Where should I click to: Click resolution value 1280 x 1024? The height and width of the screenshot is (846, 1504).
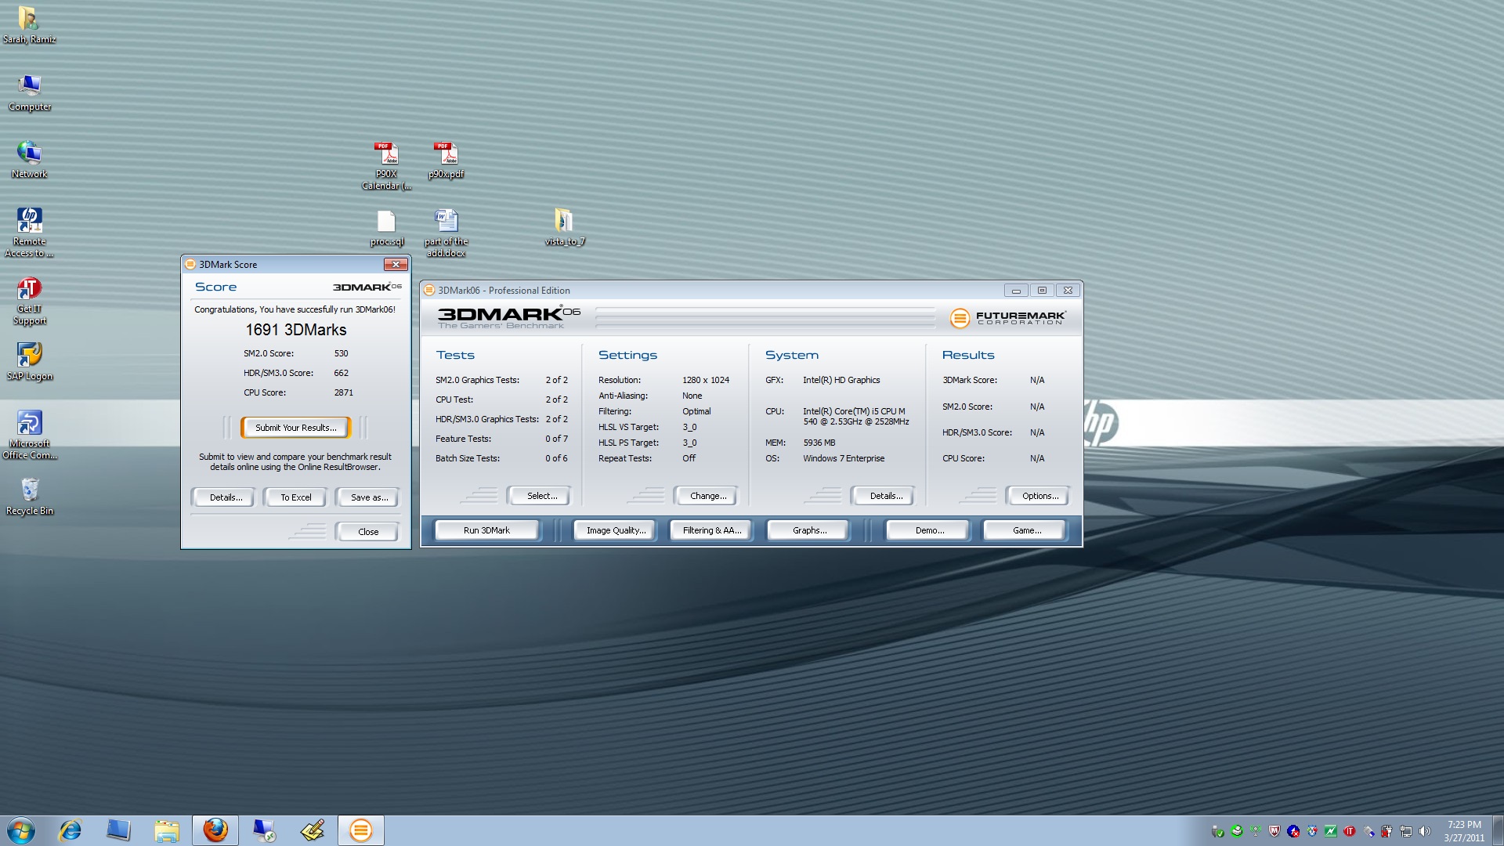705,381
